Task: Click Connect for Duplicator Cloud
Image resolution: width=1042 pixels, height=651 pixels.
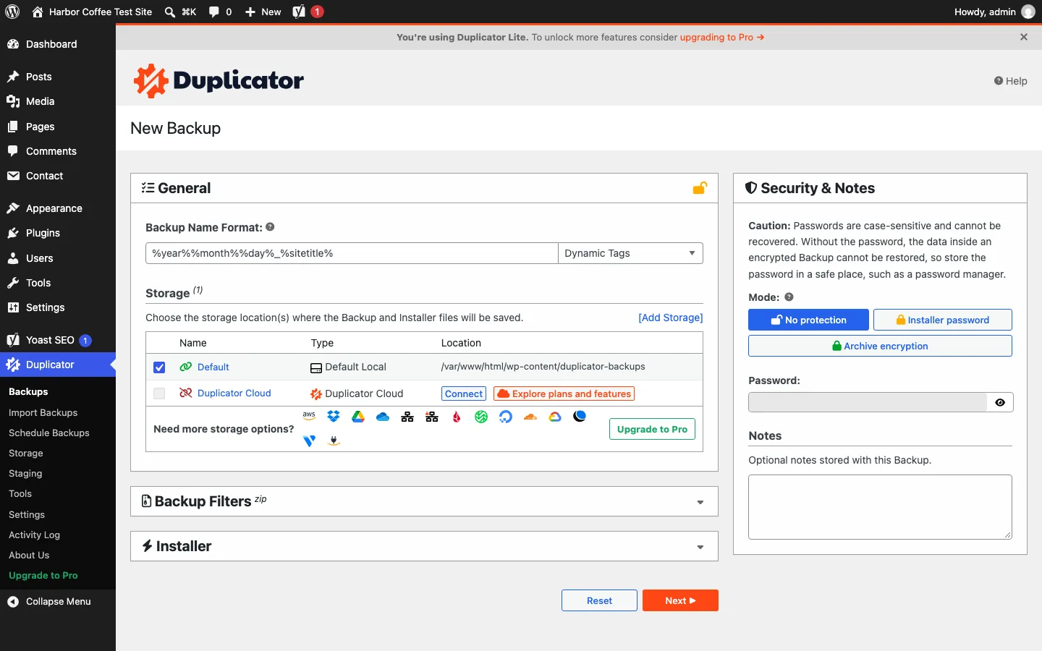Action: 464,393
